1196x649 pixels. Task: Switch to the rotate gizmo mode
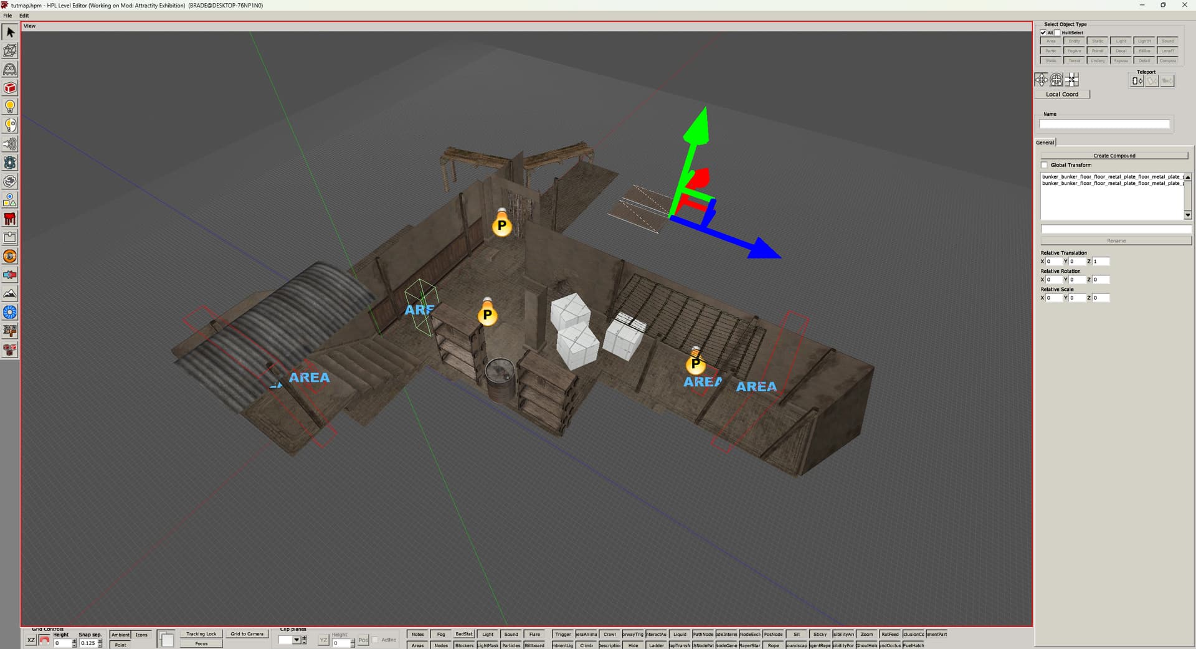point(1056,80)
